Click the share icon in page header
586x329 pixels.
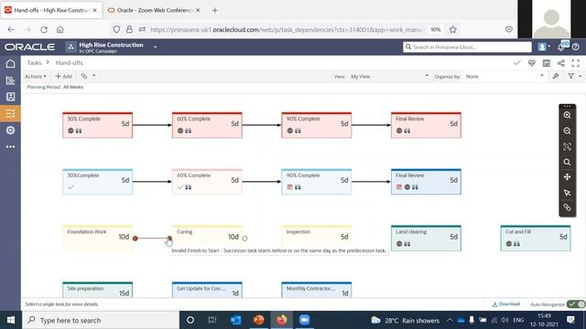point(561,63)
